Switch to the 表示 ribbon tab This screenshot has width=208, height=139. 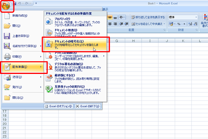pos(105,9)
